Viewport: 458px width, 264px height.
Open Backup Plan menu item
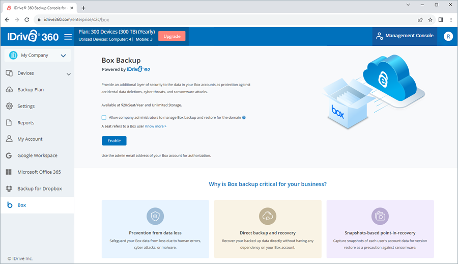click(37, 90)
